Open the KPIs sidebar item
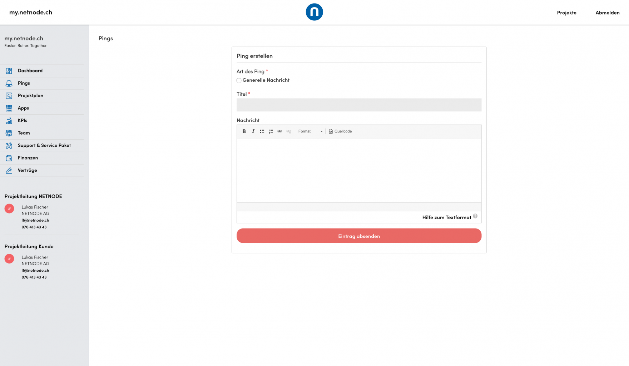The image size is (629, 366). (23, 121)
